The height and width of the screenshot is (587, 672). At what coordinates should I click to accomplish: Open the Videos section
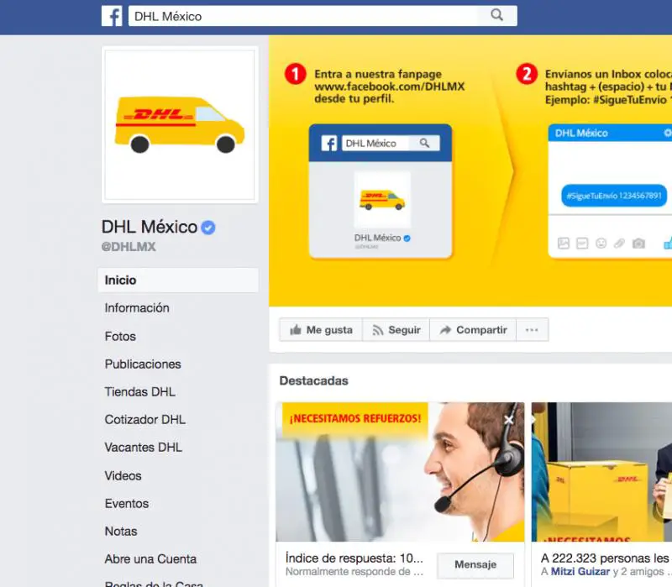tap(123, 475)
